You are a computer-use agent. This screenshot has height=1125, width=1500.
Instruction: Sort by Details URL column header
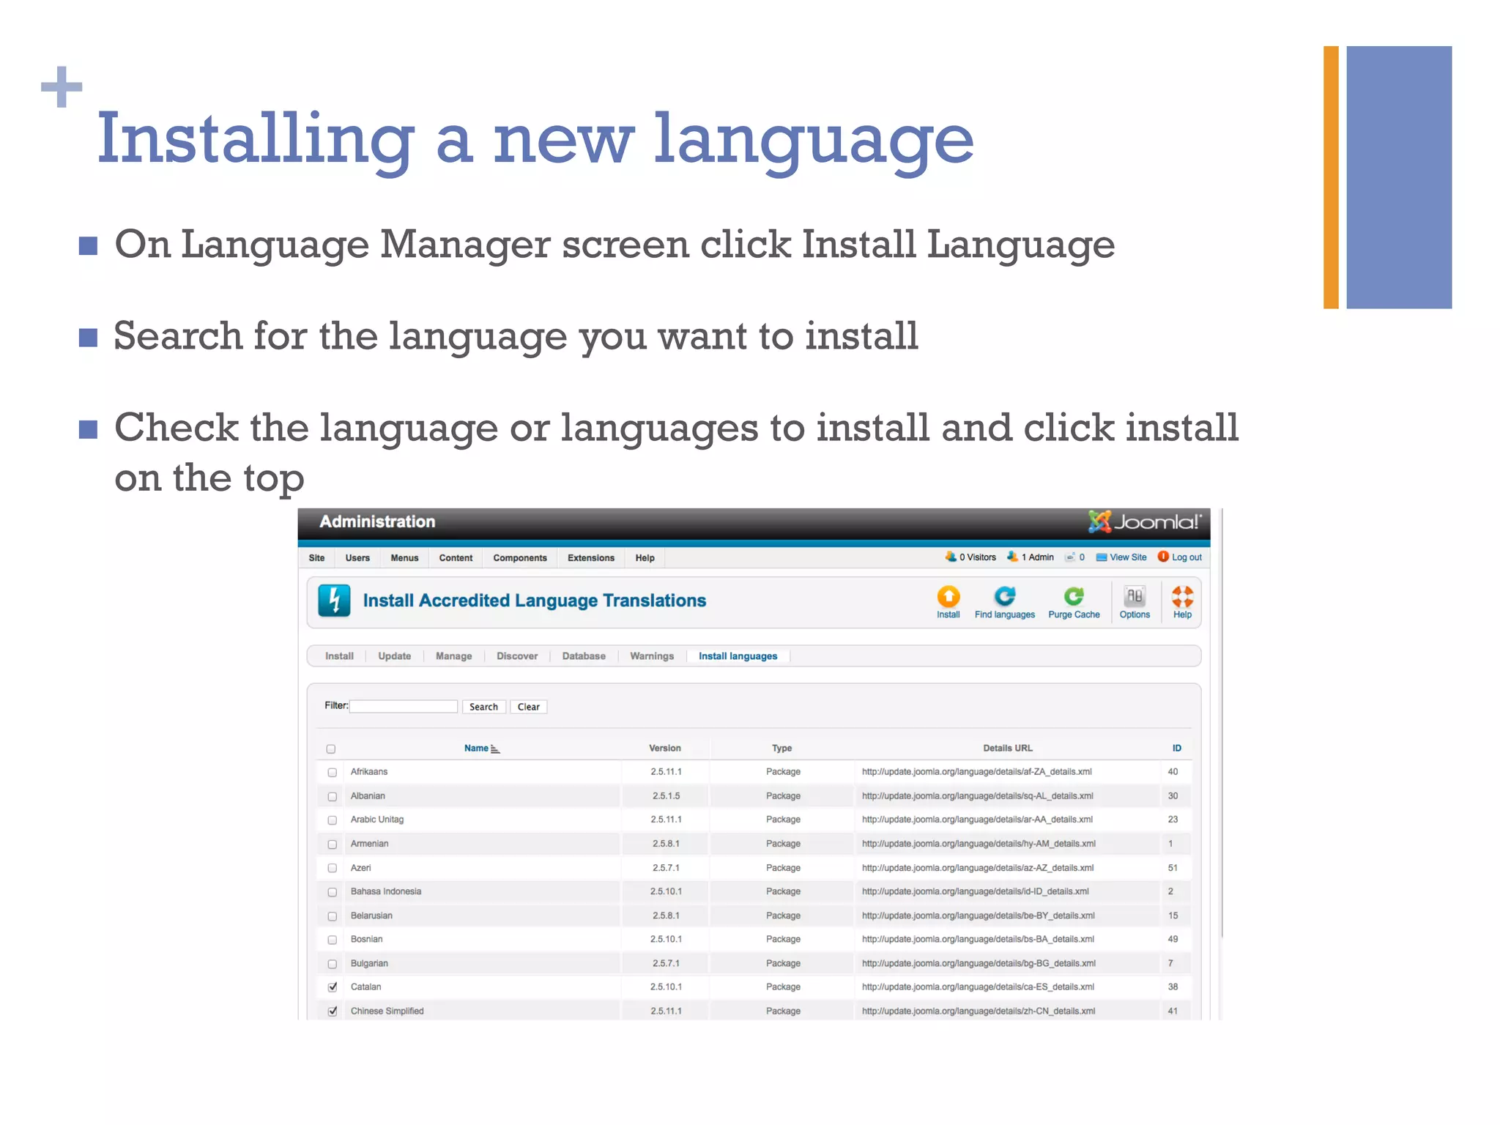pos(1007,749)
